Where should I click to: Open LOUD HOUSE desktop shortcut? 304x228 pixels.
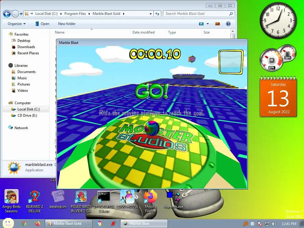tap(127, 199)
